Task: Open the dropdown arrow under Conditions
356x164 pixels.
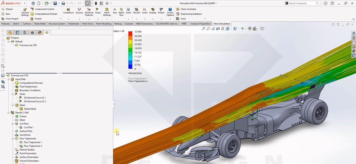Action: (68, 19)
